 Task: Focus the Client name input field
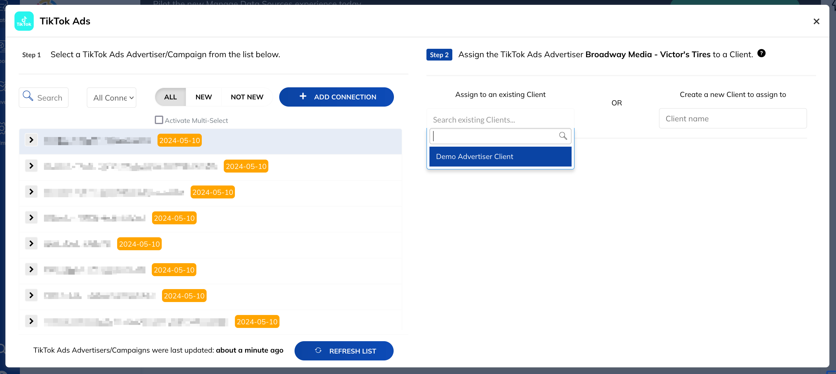tap(732, 119)
